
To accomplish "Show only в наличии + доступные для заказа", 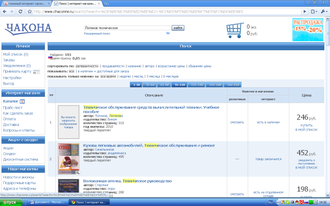I will pos(103,71).
